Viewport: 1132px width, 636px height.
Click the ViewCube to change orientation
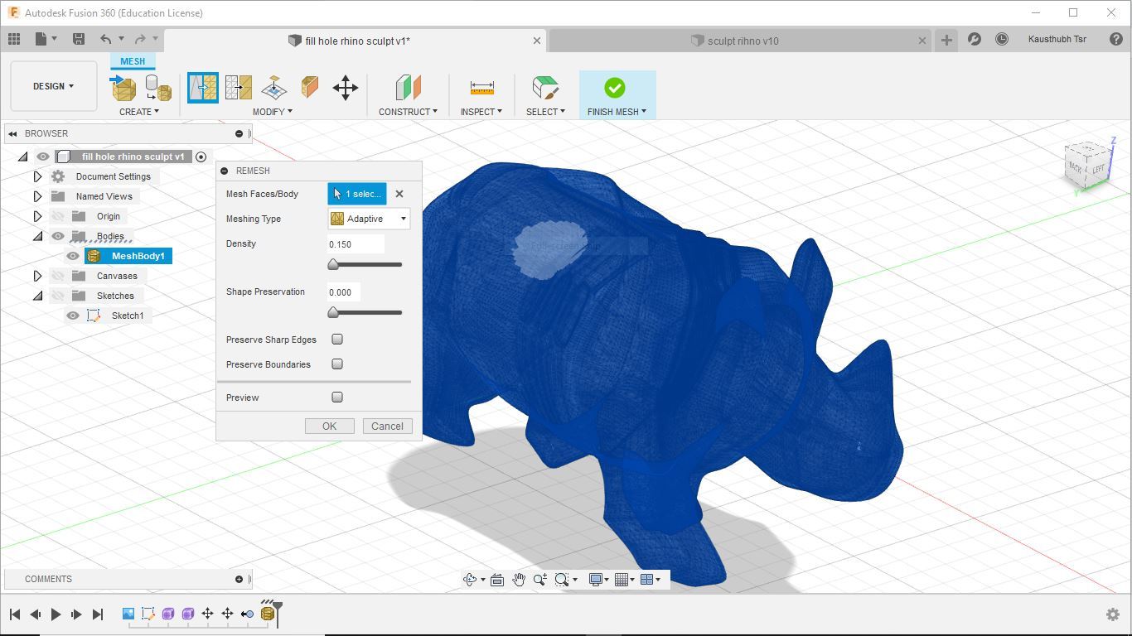point(1089,166)
